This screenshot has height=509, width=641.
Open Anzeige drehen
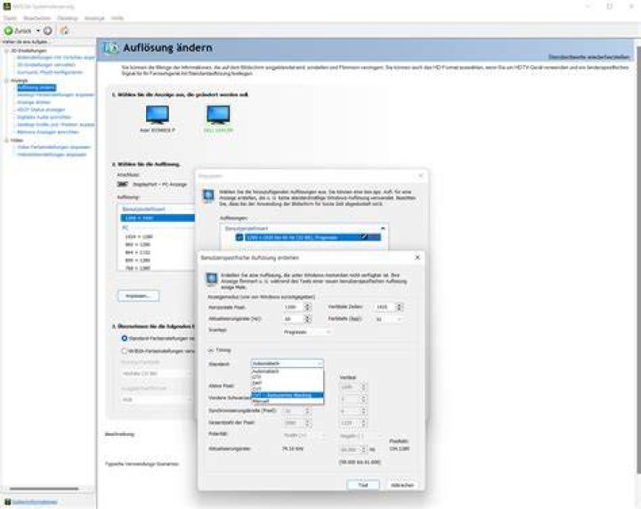click(34, 103)
